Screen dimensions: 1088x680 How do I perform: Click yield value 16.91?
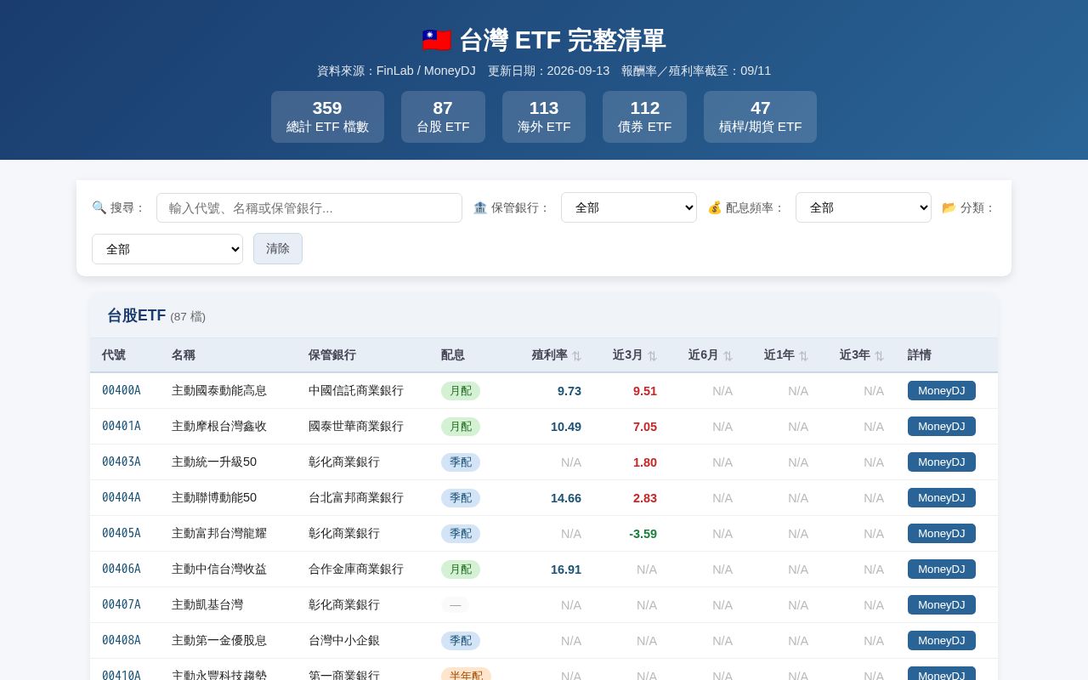coord(566,569)
